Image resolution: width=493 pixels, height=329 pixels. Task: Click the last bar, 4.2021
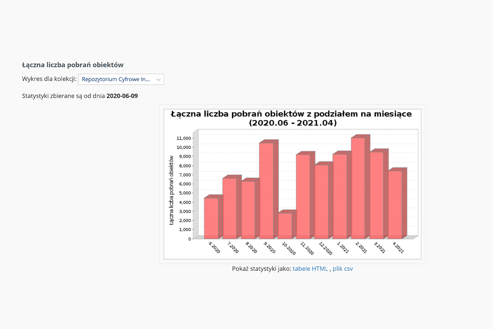click(x=395, y=204)
